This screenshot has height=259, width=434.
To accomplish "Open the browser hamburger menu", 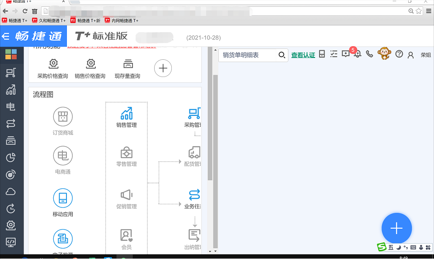I will click(x=429, y=11).
